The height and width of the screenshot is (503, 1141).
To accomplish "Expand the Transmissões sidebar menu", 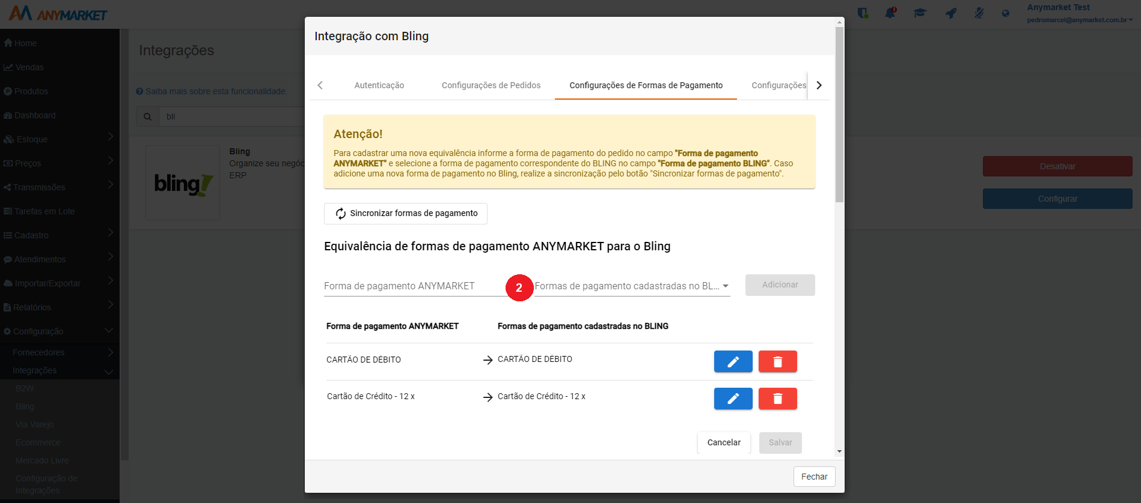I will [x=60, y=187].
